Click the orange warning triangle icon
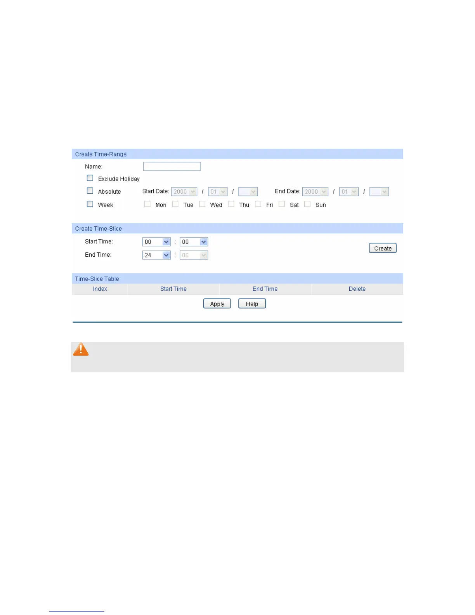475x615 pixels. (x=81, y=349)
